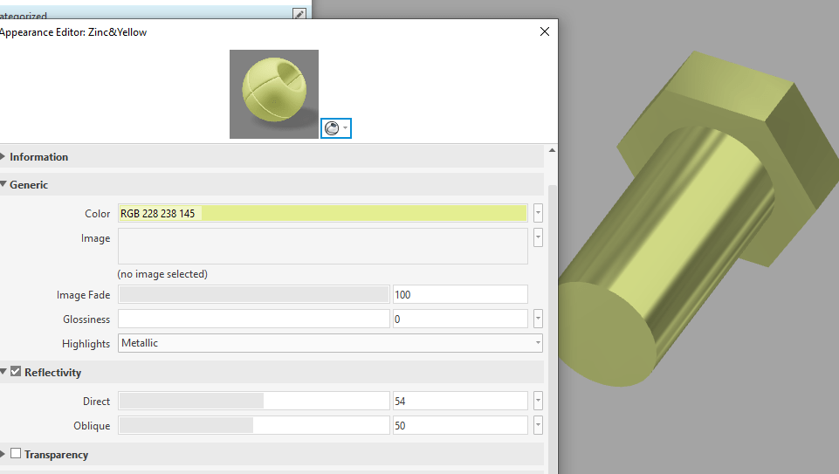Disable the Reflectivity checkbox
Screen dimensions: 839x474
click(x=16, y=371)
